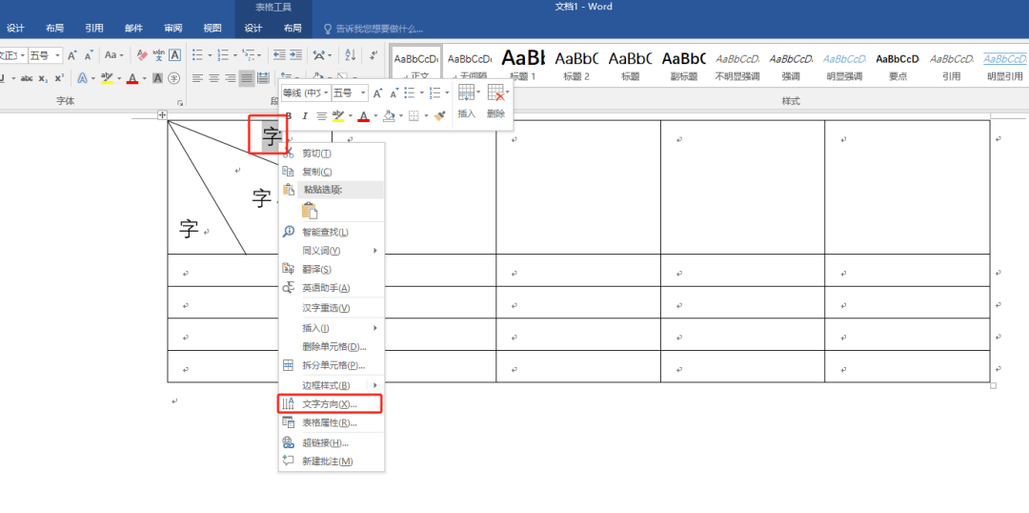Click the Delete table button in mini toolbar

pos(495,99)
